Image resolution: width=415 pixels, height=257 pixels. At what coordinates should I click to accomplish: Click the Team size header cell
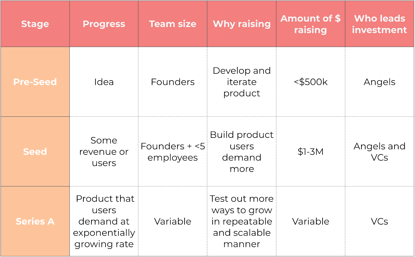pos(172,24)
